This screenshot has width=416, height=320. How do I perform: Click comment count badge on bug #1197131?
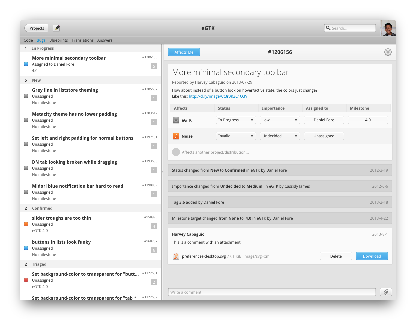154,146
